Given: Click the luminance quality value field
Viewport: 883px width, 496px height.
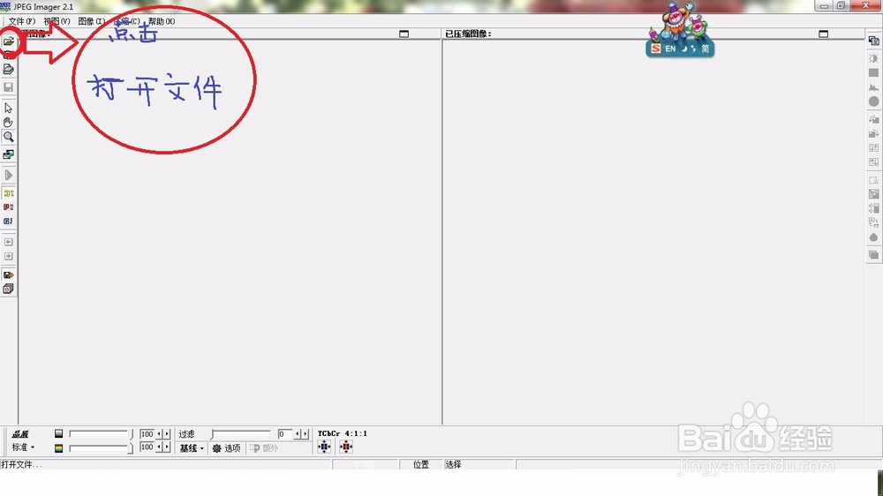Looking at the screenshot, I should (x=147, y=433).
